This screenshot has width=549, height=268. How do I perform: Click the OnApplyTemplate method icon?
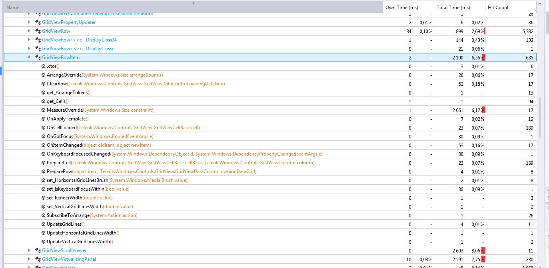43,119
